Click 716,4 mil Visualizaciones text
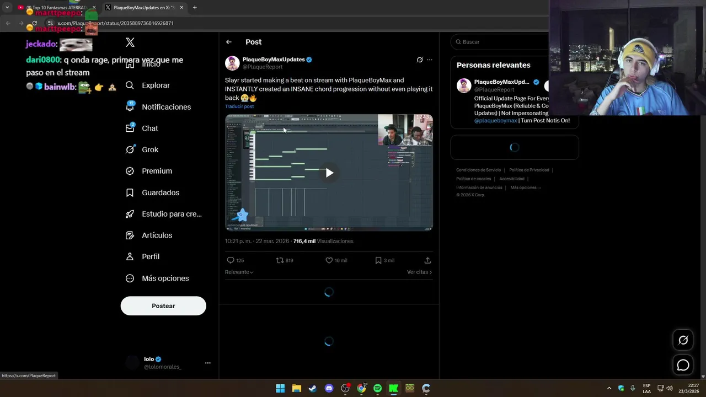706x397 pixels. coord(323,241)
